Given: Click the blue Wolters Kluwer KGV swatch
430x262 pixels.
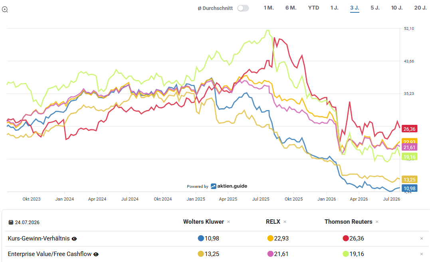Looking at the screenshot, I should coord(201,238).
